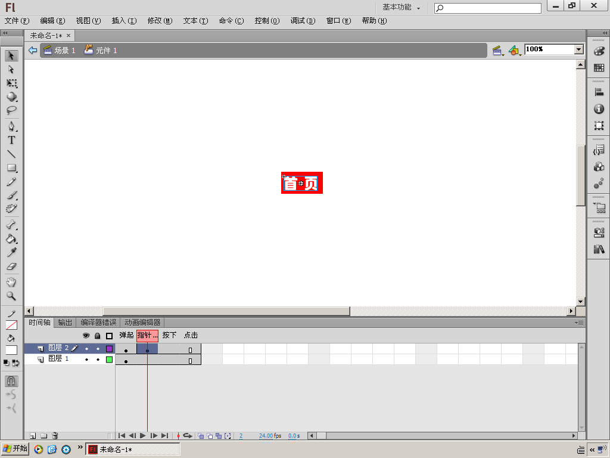
Task: Expand the collapsed tools panel arrows
Action: click(x=5, y=33)
